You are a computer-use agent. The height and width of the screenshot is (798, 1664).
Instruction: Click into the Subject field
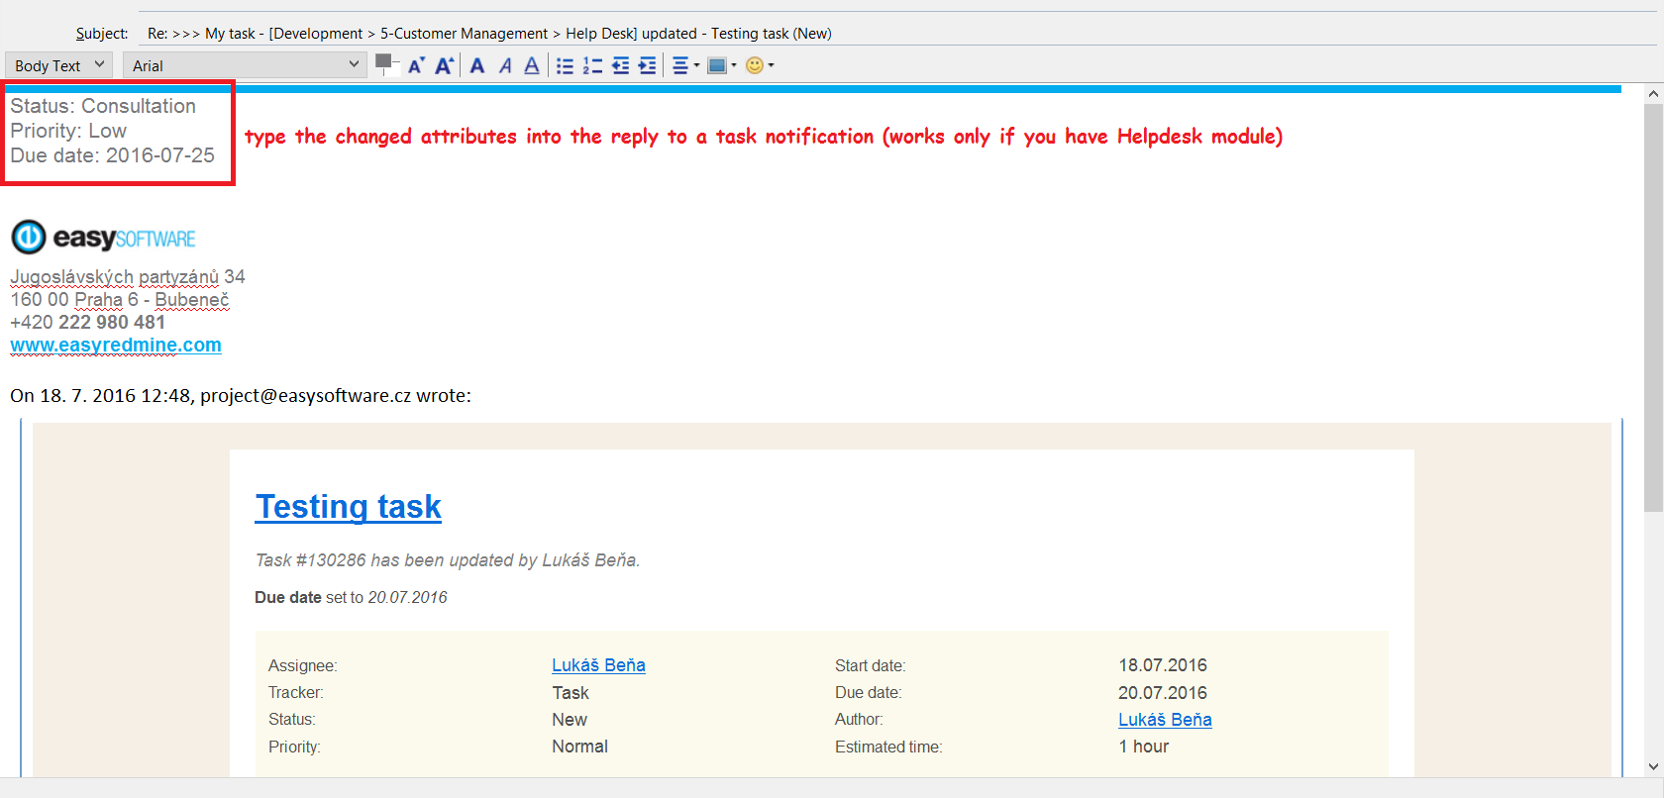tap(899, 33)
